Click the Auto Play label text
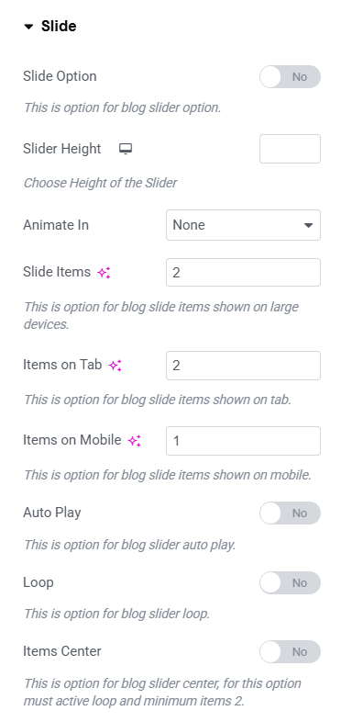This screenshot has width=341, height=722. tap(52, 513)
